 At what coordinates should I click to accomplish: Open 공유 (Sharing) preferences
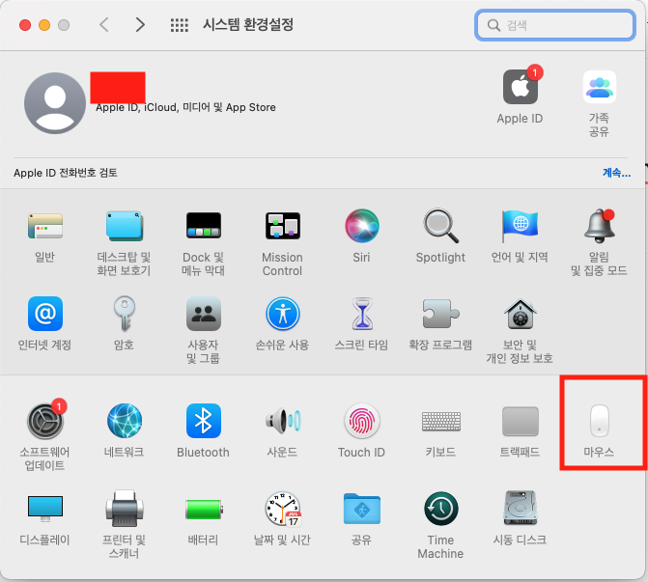(x=361, y=509)
